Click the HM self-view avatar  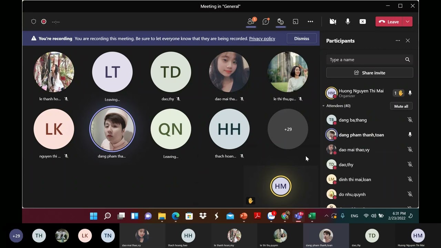[x=281, y=186]
